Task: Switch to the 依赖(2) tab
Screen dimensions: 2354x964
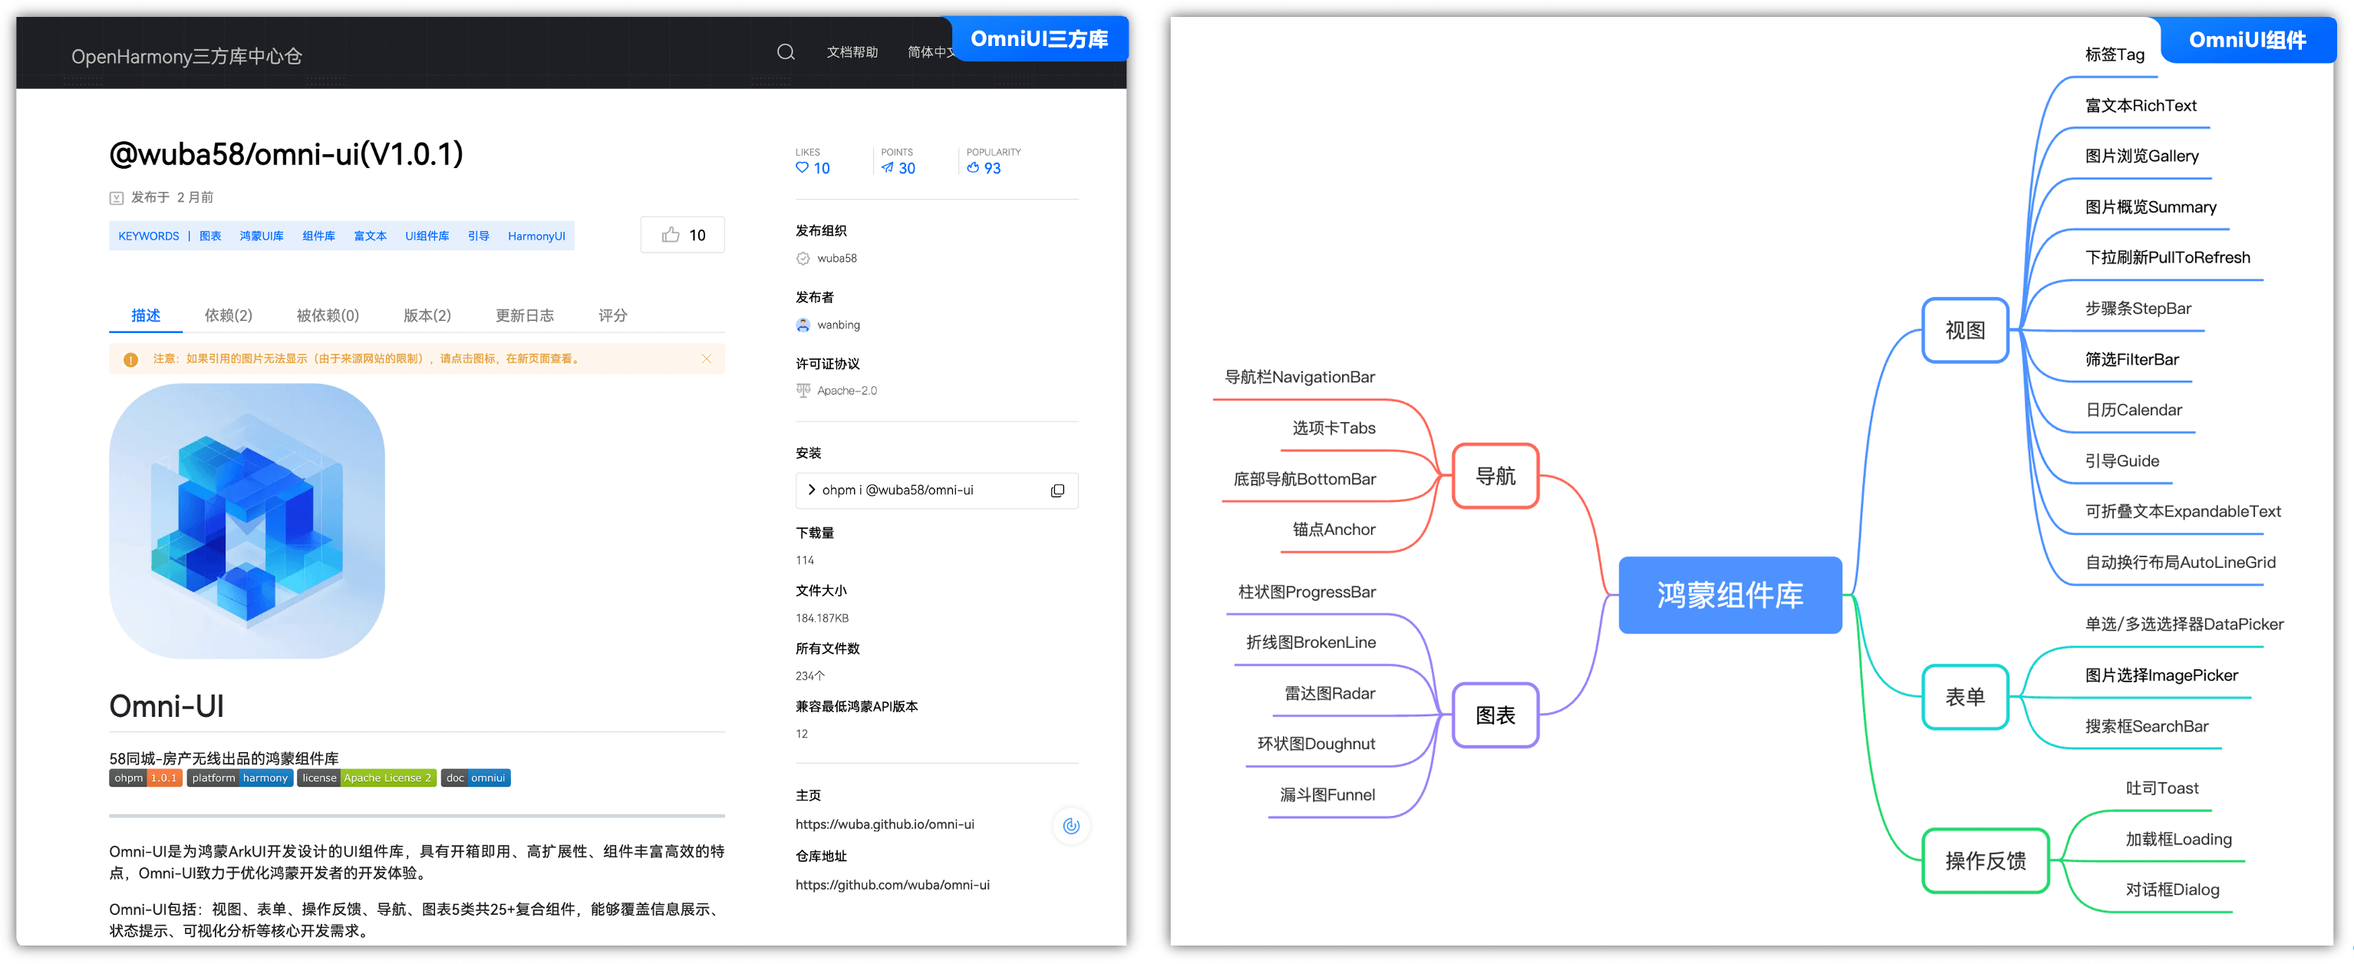Action: [228, 315]
